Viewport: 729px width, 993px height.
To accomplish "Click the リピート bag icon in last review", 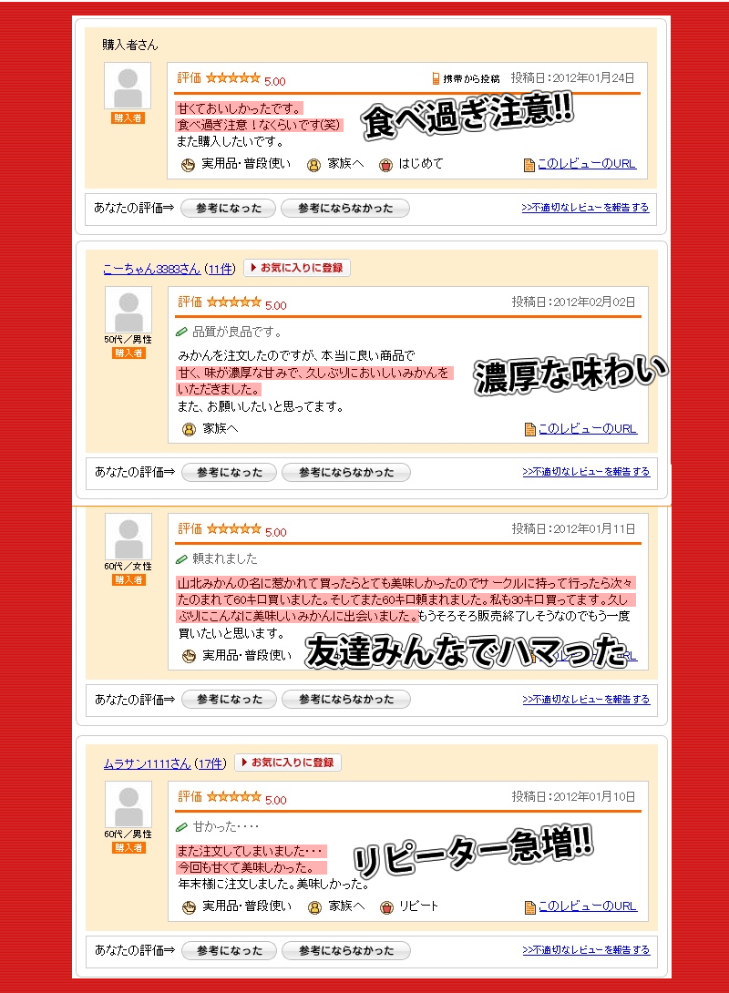I will [386, 907].
